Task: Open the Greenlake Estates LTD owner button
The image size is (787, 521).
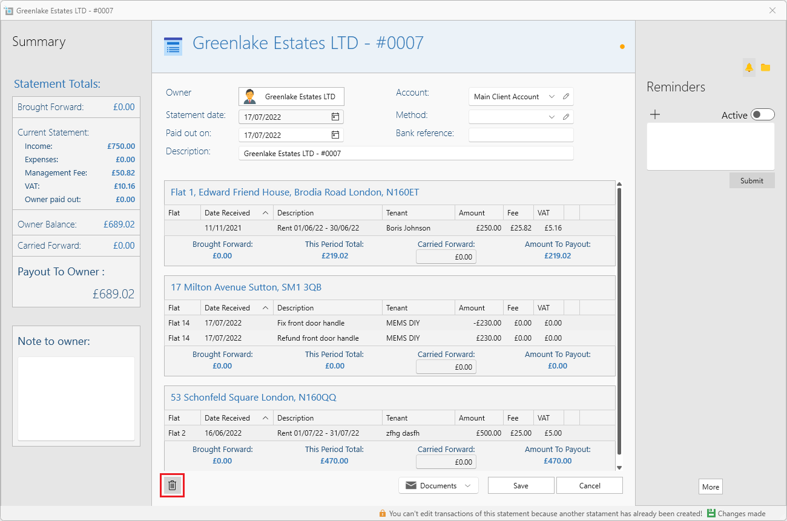Action: (291, 97)
